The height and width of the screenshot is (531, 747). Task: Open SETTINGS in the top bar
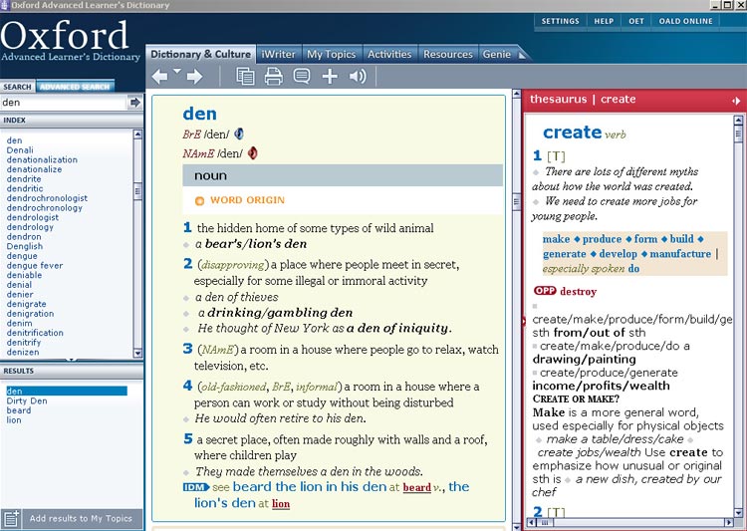[560, 21]
